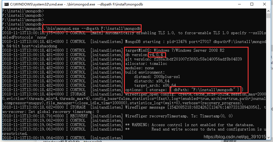
Task: Click the distmod: 2008plus-ssl line
Action: pyautogui.click(x=157, y=77)
